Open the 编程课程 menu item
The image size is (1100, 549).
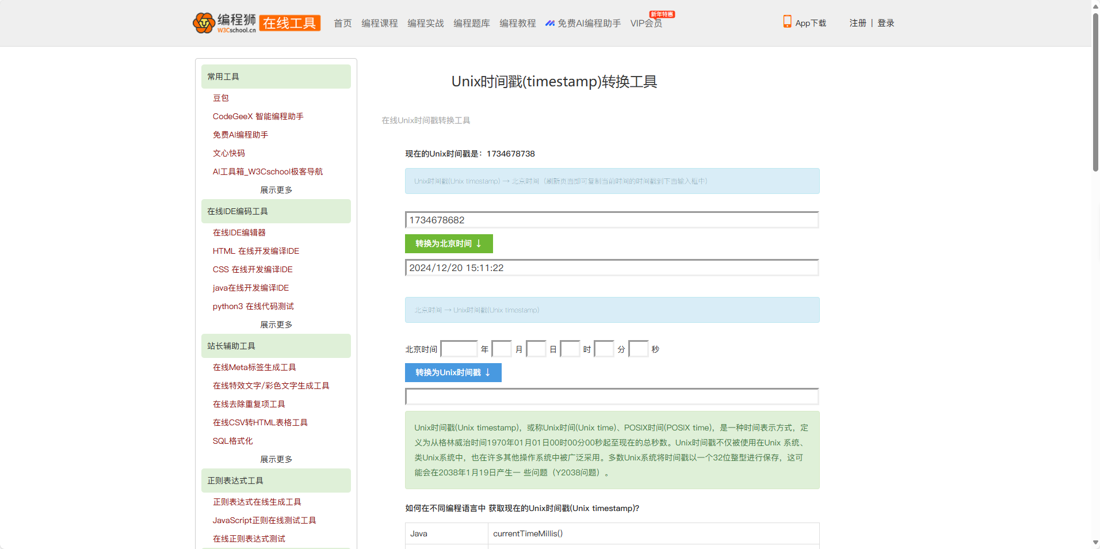coord(380,23)
